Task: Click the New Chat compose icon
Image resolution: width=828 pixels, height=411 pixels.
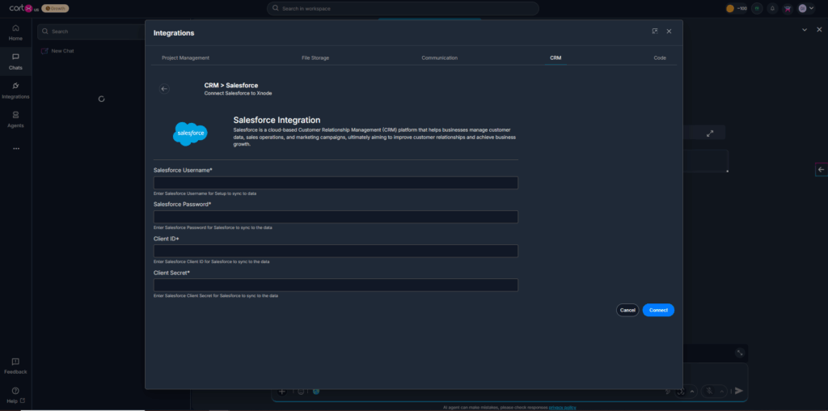Action: (x=44, y=51)
